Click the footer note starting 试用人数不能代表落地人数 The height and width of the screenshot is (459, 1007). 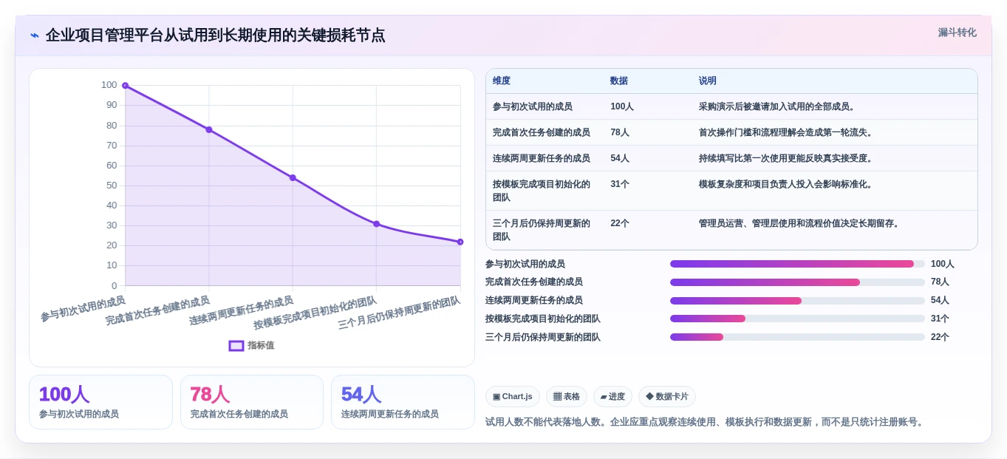pos(705,422)
